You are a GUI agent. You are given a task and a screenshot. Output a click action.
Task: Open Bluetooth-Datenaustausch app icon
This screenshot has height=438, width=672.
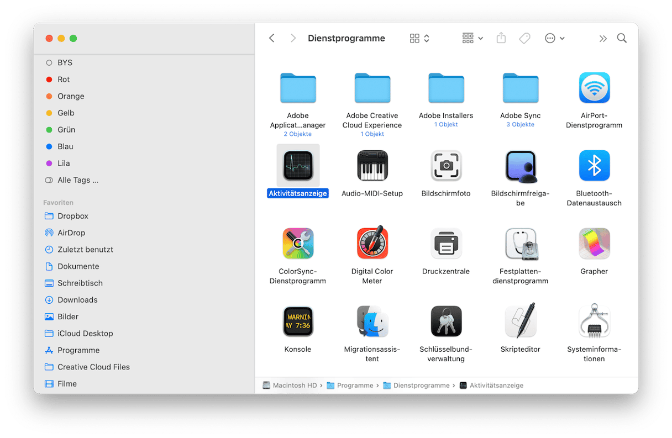coord(594,166)
